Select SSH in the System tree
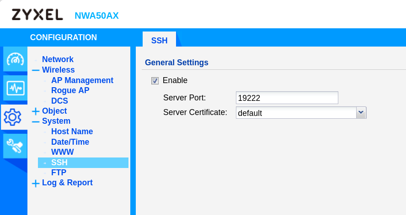Viewport: 406px width, 215px height. pyautogui.click(x=83, y=163)
